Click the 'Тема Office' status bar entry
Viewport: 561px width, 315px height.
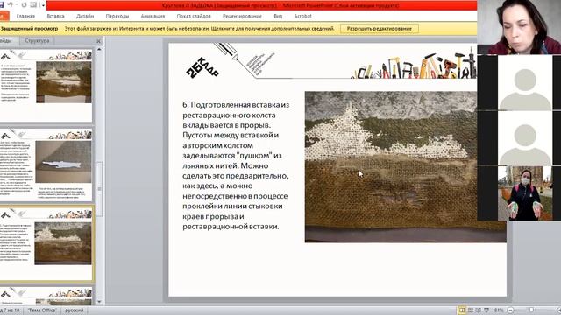(x=42, y=311)
